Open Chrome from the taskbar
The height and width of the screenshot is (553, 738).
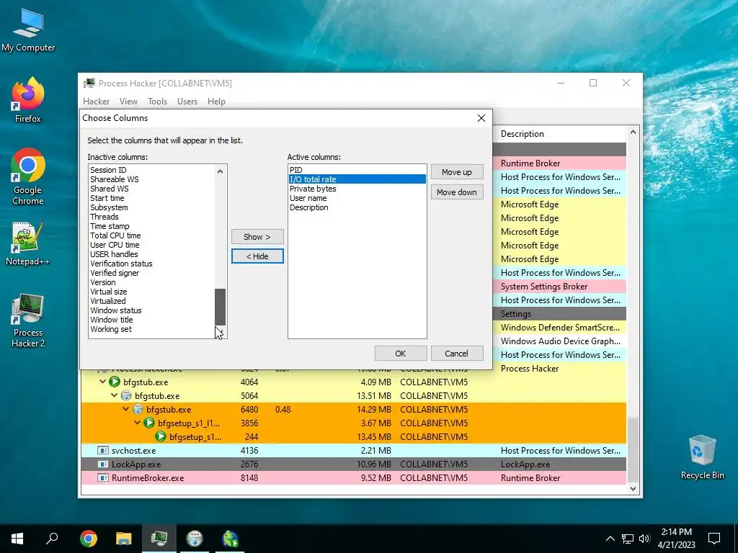coord(89,538)
